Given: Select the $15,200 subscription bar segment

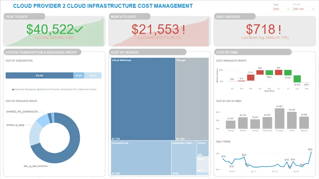Looking at the screenshot, I should [x=39, y=76].
